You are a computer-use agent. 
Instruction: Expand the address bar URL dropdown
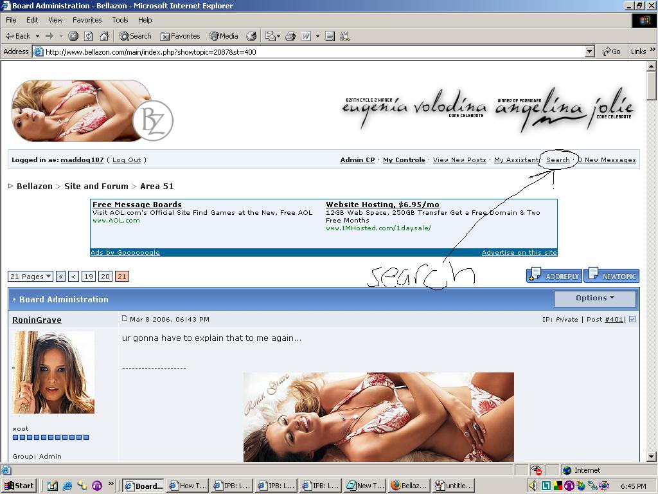[590, 51]
